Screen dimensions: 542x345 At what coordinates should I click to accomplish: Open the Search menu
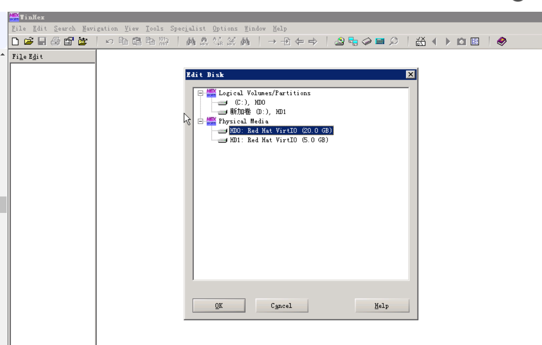click(64, 29)
